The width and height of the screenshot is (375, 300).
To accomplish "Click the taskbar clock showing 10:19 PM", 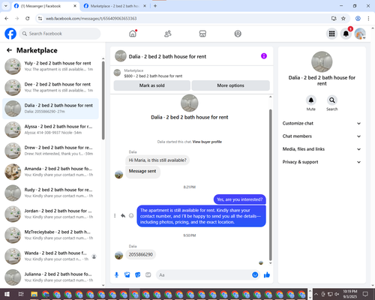I will coord(350,294).
